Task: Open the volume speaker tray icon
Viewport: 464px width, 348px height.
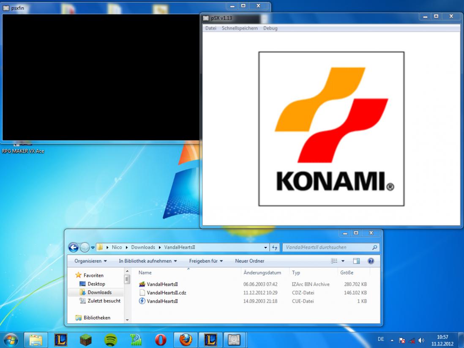Action: coord(421,340)
